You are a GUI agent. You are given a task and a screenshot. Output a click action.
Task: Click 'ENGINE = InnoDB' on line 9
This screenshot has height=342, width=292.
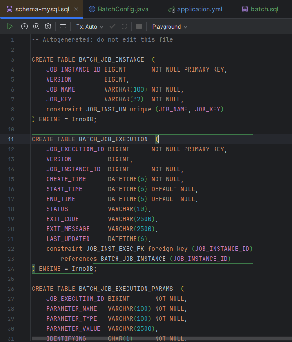[x=66, y=120]
